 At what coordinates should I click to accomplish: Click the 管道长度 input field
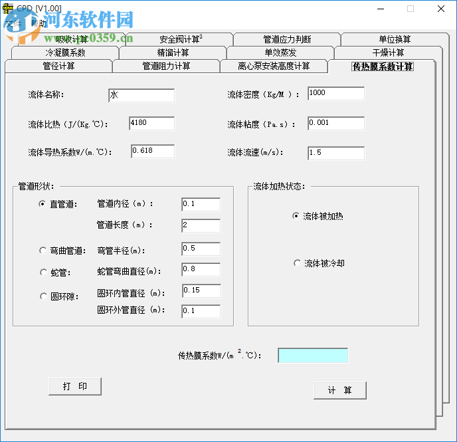tap(201, 226)
